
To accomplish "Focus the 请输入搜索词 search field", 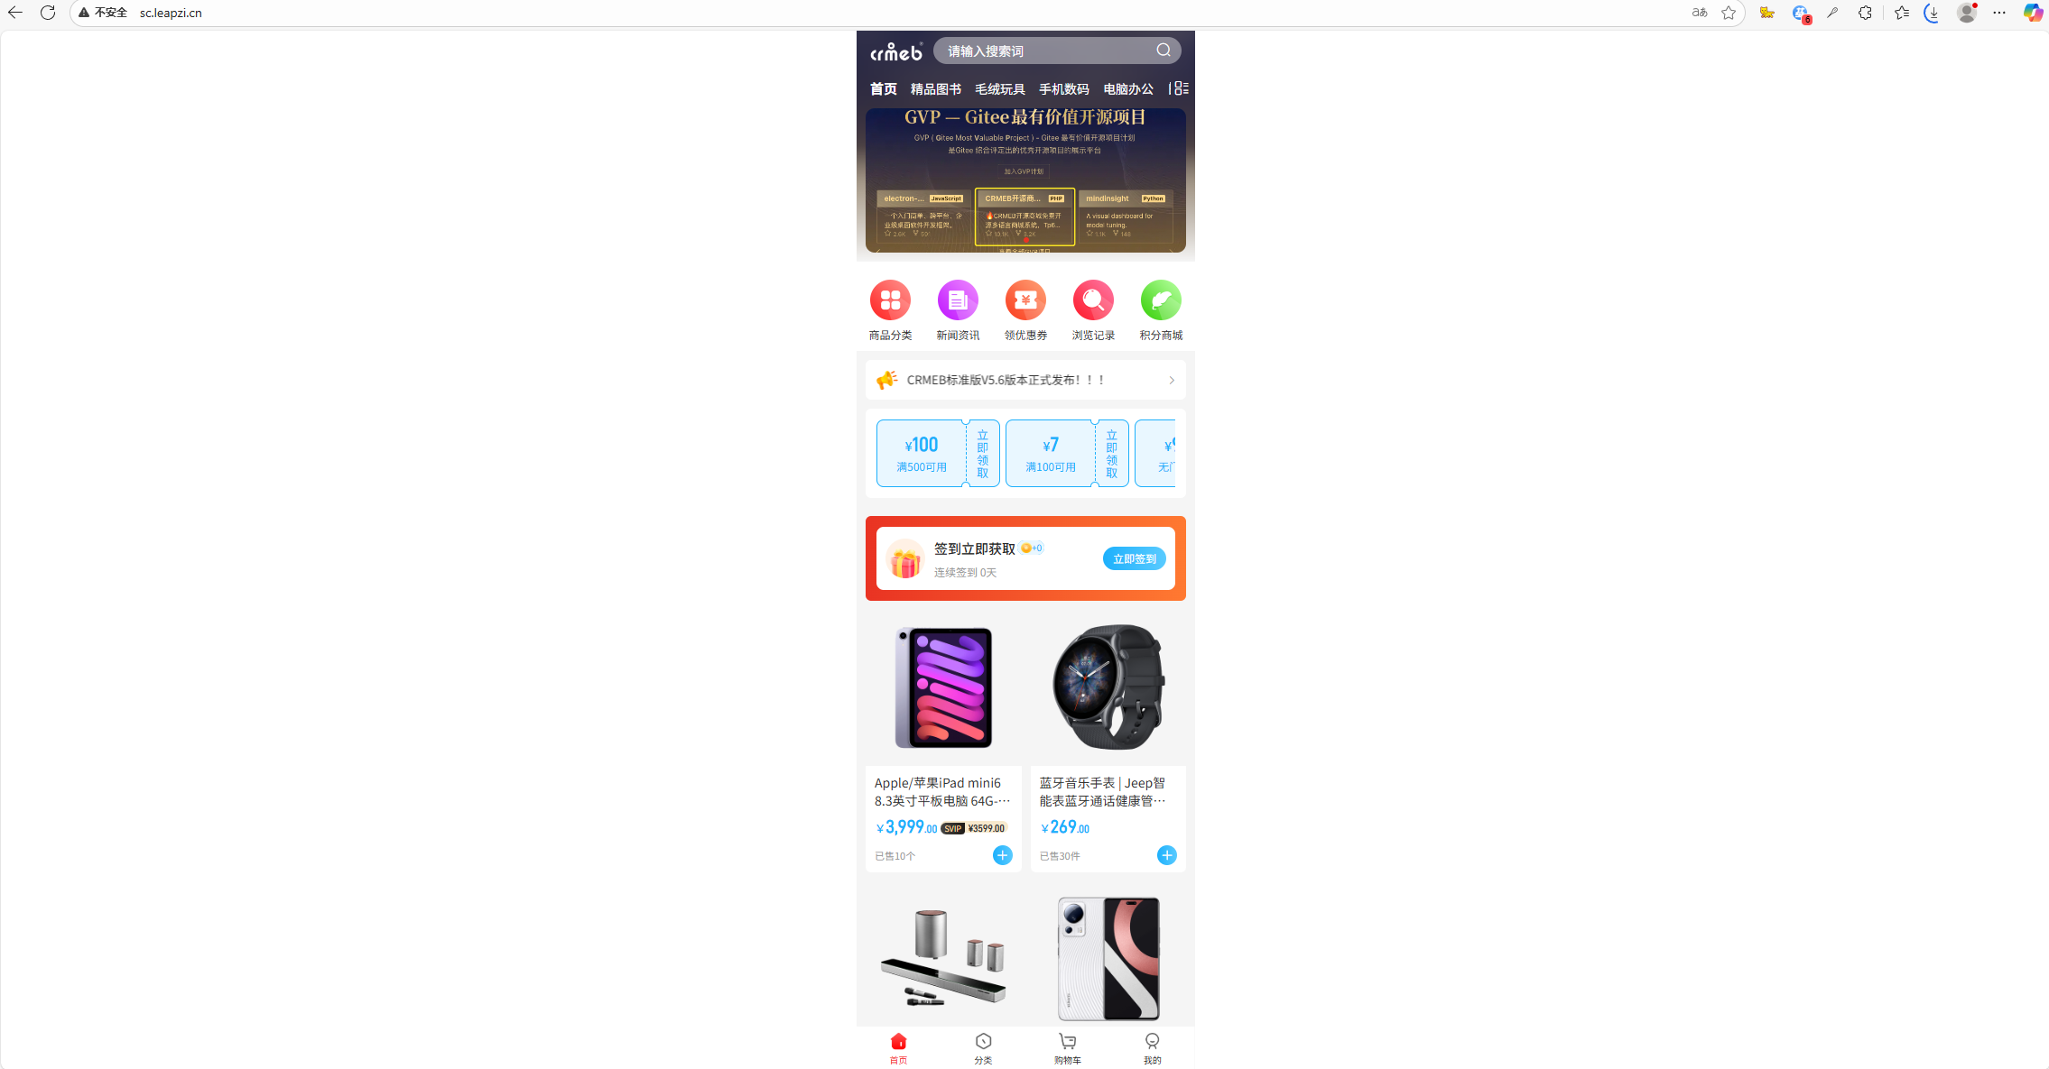I will [x=1047, y=51].
